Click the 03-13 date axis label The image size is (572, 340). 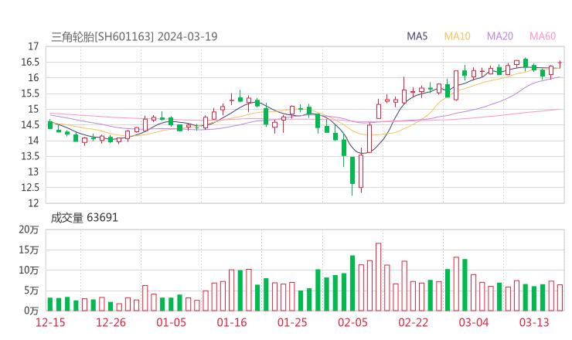point(534,322)
